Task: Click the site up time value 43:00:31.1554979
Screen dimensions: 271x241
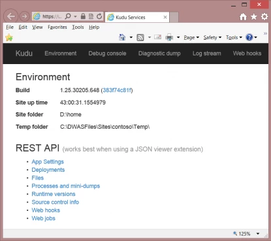Action: pyautogui.click(x=83, y=103)
